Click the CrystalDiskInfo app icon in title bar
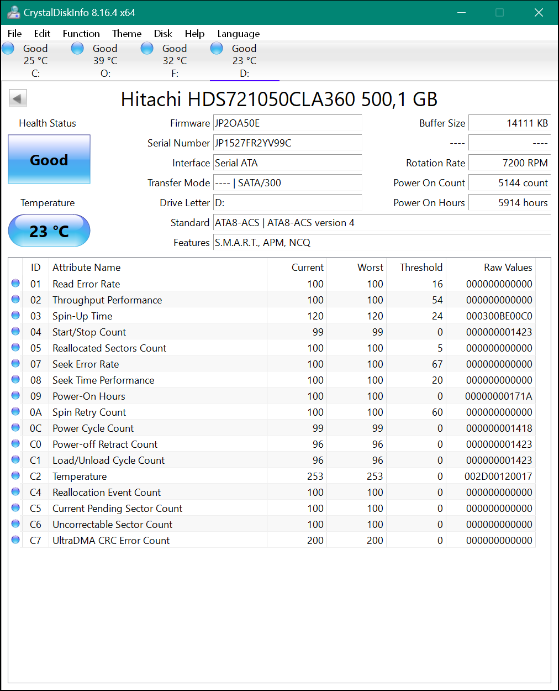Screen dimensions: 559x691 click(x=14, y=12)
